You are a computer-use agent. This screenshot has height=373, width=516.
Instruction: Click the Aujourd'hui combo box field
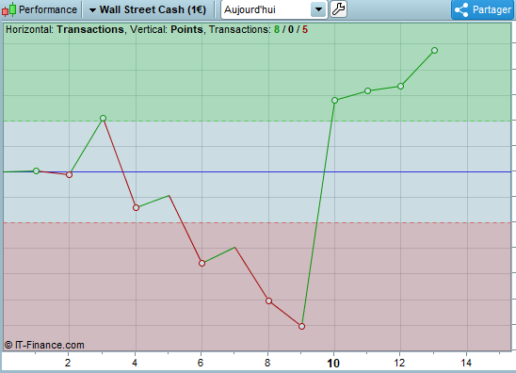pos(274,9)
